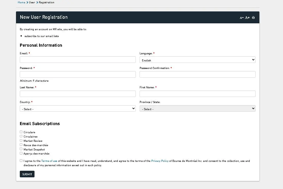Open the Province / State dropdown
The height and width of the screenshot is (189, 283).
pyautogui.click(x=197, y=108)
